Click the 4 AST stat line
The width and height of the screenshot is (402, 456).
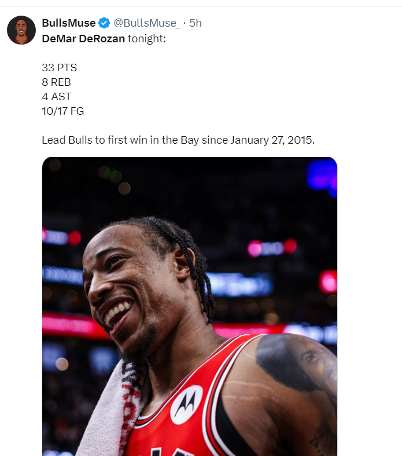coord(56,97)
